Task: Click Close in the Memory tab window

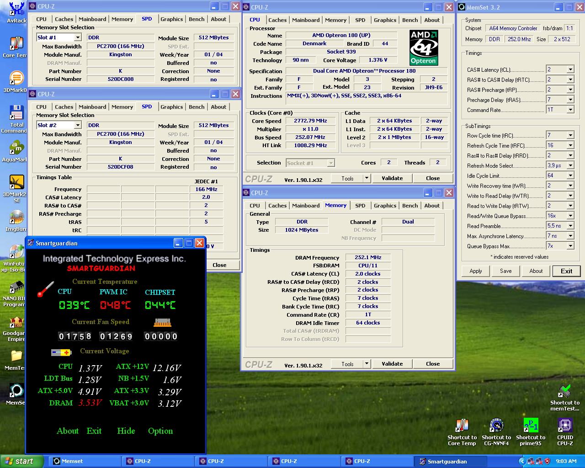Action: pos(433,364)
